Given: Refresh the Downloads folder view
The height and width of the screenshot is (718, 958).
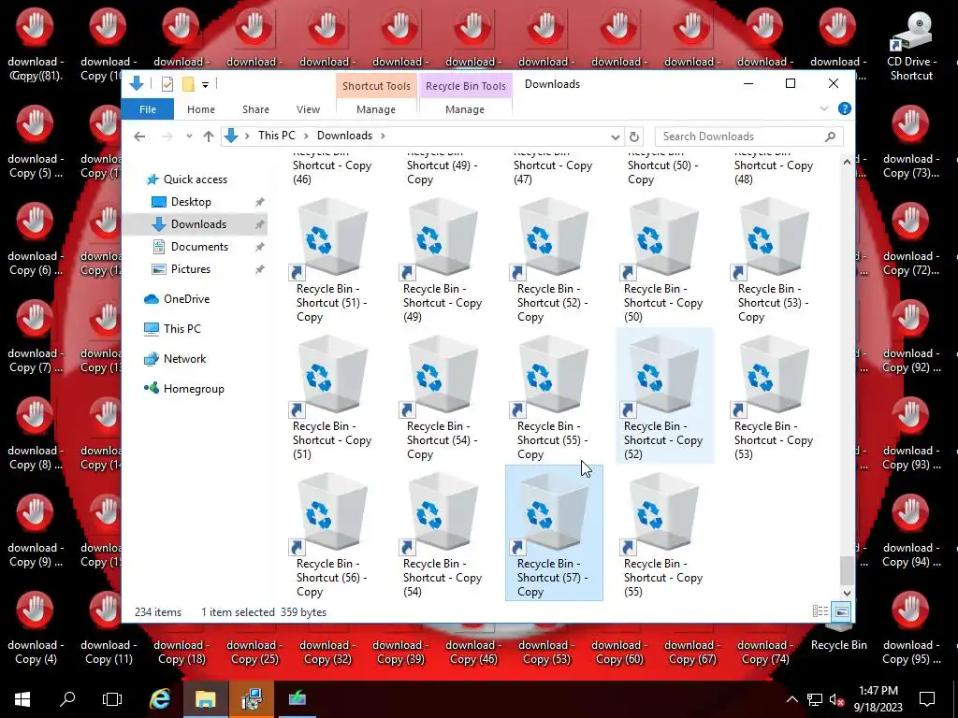Looking at the screenshot, I should (x=634, y=136).
